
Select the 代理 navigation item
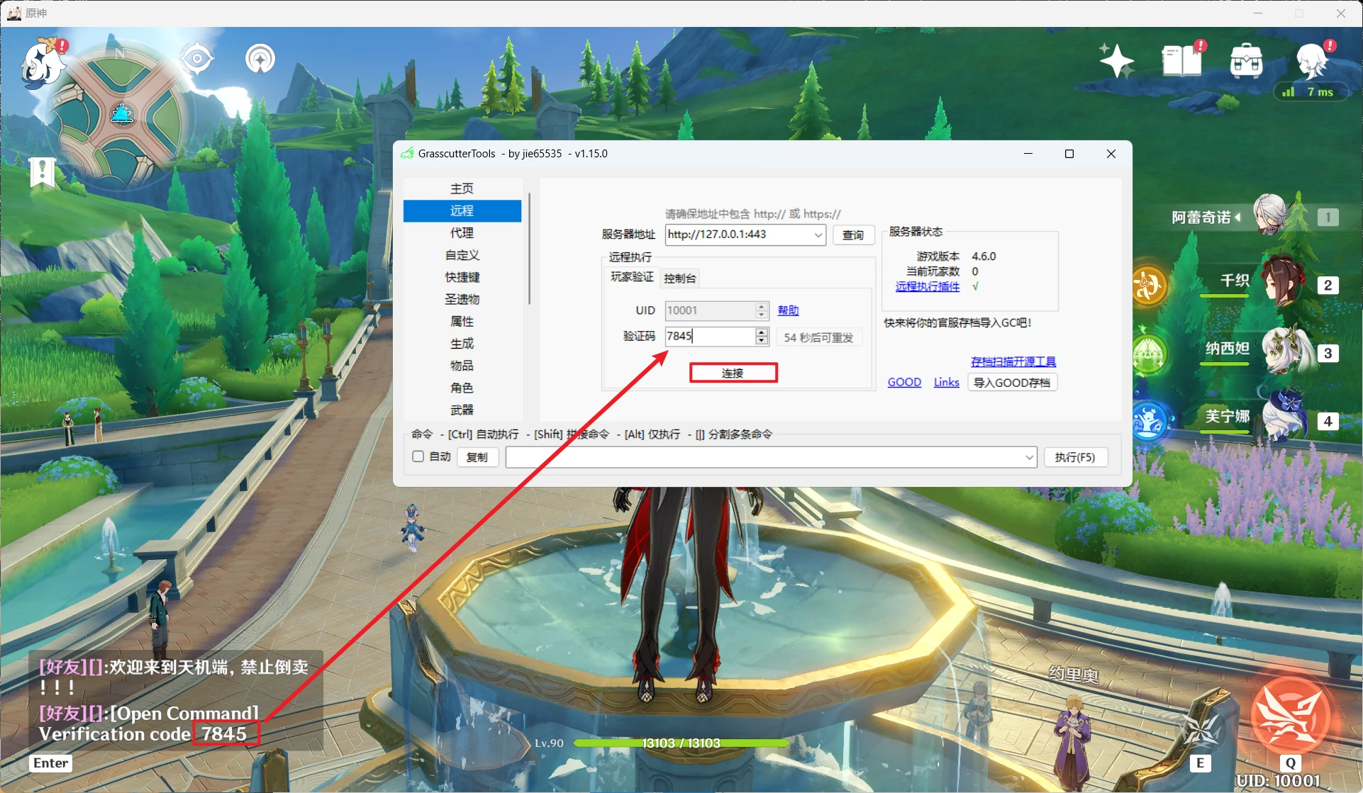462,232
